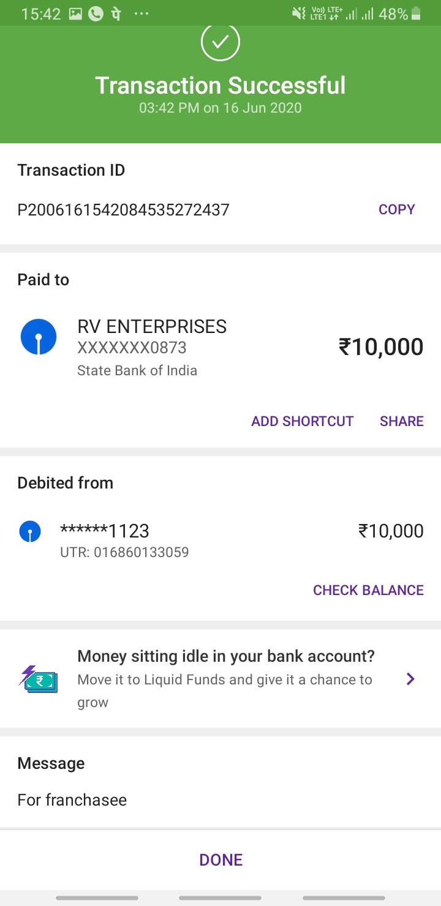Screen dimensions: 441x906
Task: Tap the Liquid Funds cash icon
Action: [38, 679]
